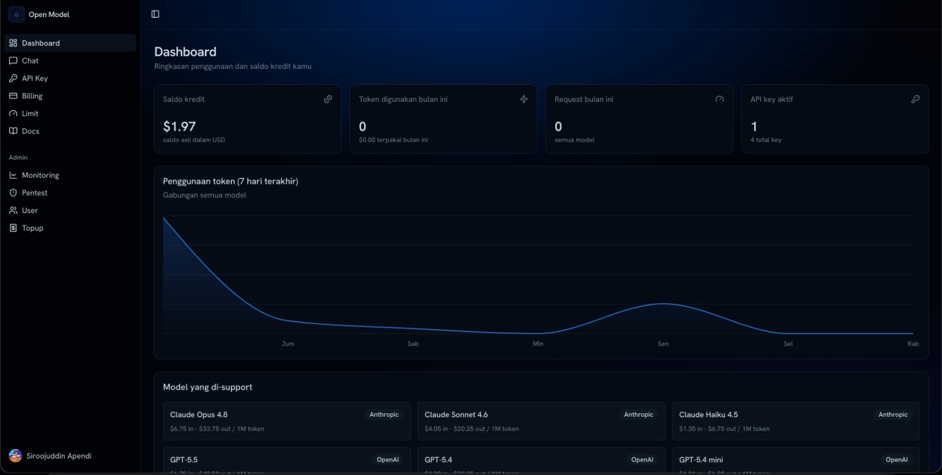Select the GPT-5.4 model card
942x475 pixels.
point(541,460)
